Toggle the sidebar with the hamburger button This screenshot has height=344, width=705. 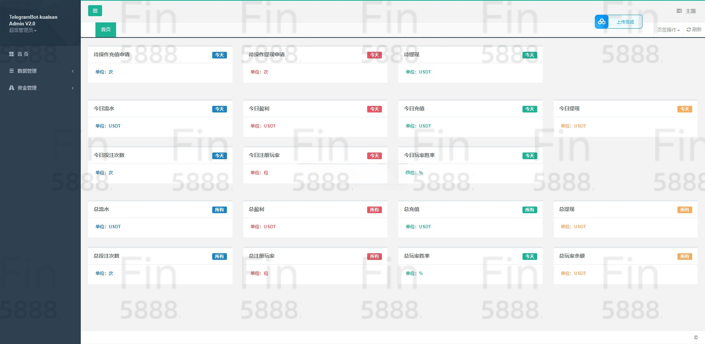95,11
